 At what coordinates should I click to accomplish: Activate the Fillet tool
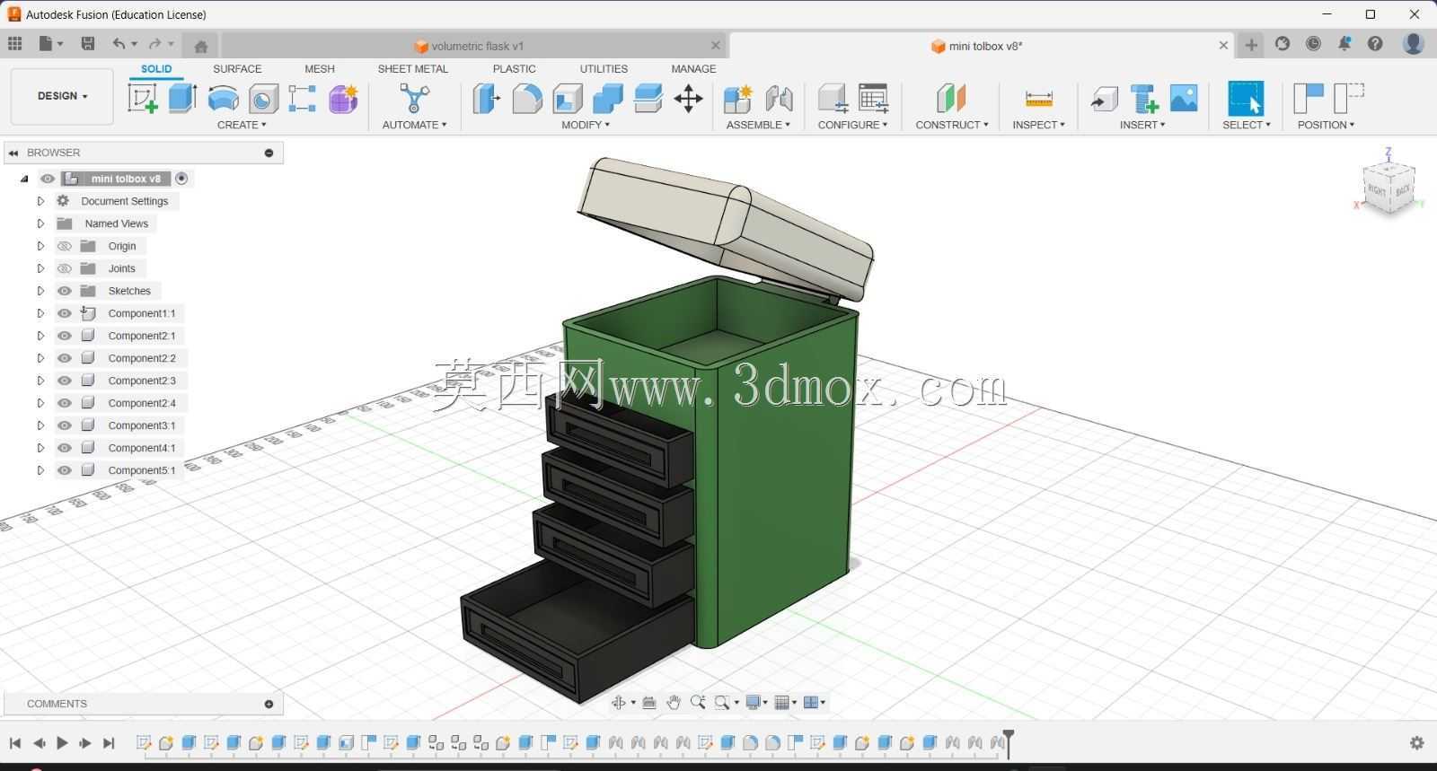527,98
